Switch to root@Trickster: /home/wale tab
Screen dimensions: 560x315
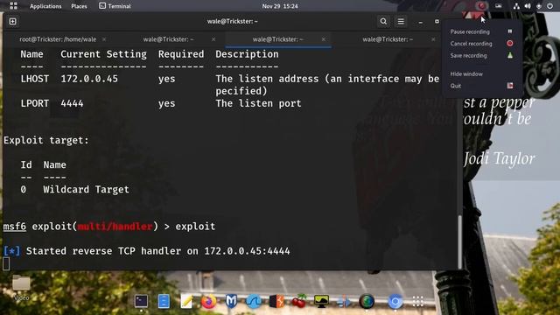pos(58,39)
